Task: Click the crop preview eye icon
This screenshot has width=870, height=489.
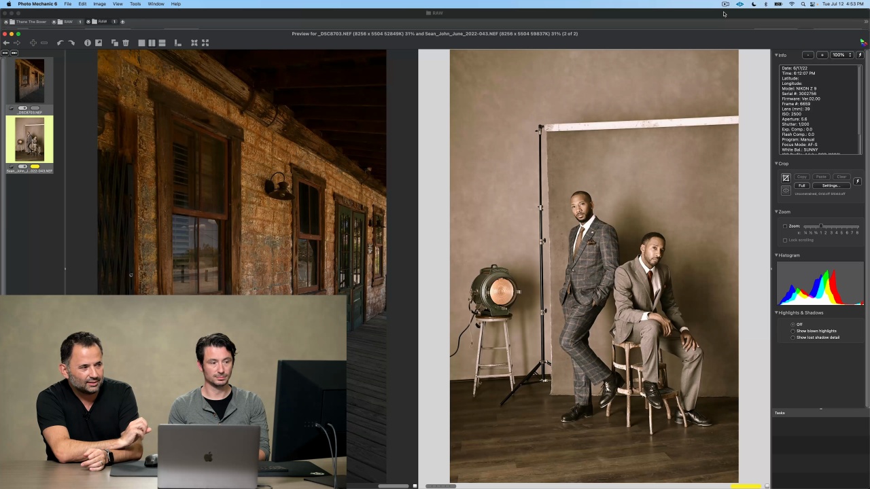Action: pyautogui.click(x=786, y=190)
